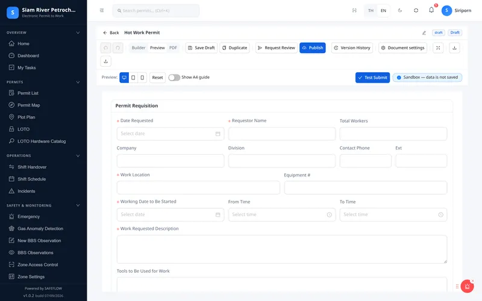Go Back from the permit editor
The height and width of the screenshot is (301, 482).
click(x=111, y=33)
